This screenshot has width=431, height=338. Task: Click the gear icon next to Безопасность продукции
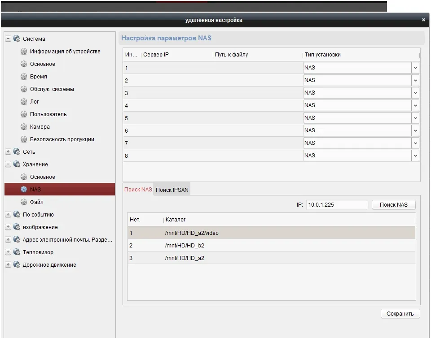click(24, 139)
